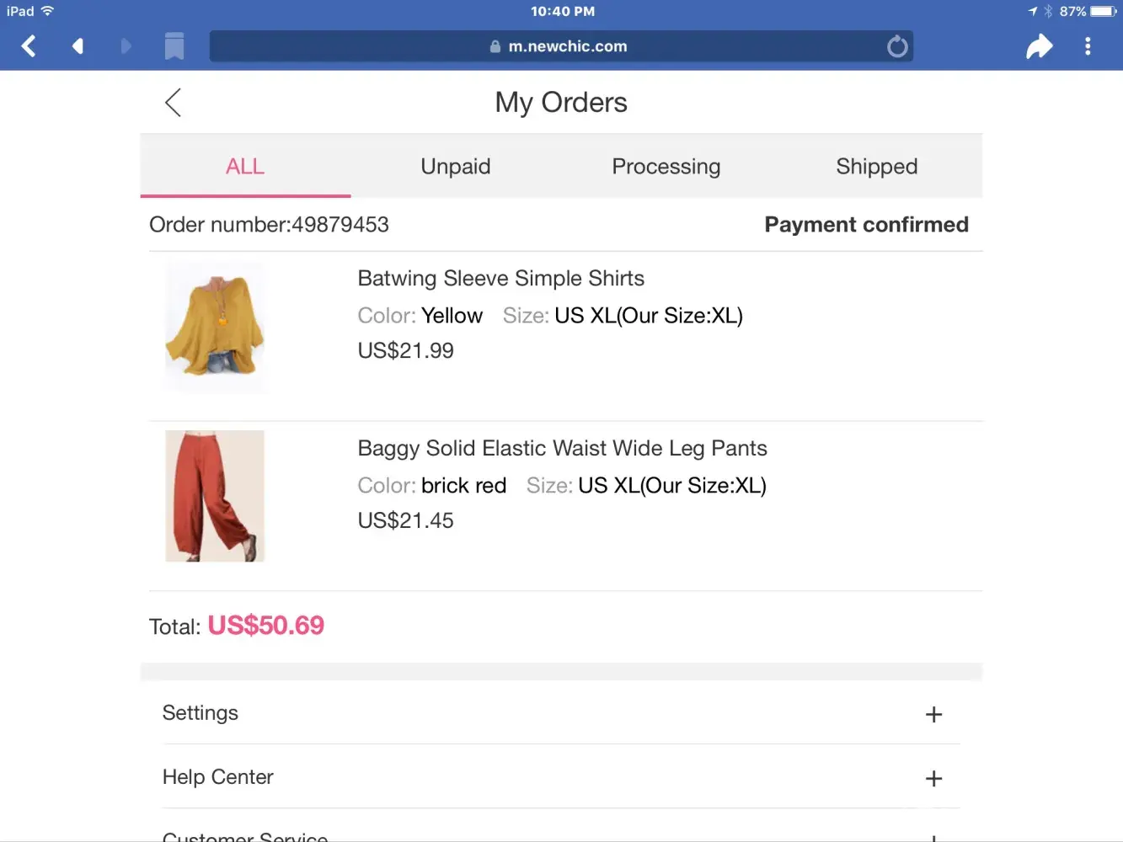Open the Shipped orders tab
Image resolution: width=1123 pixels, height=842 pixels.
[877, 167]
